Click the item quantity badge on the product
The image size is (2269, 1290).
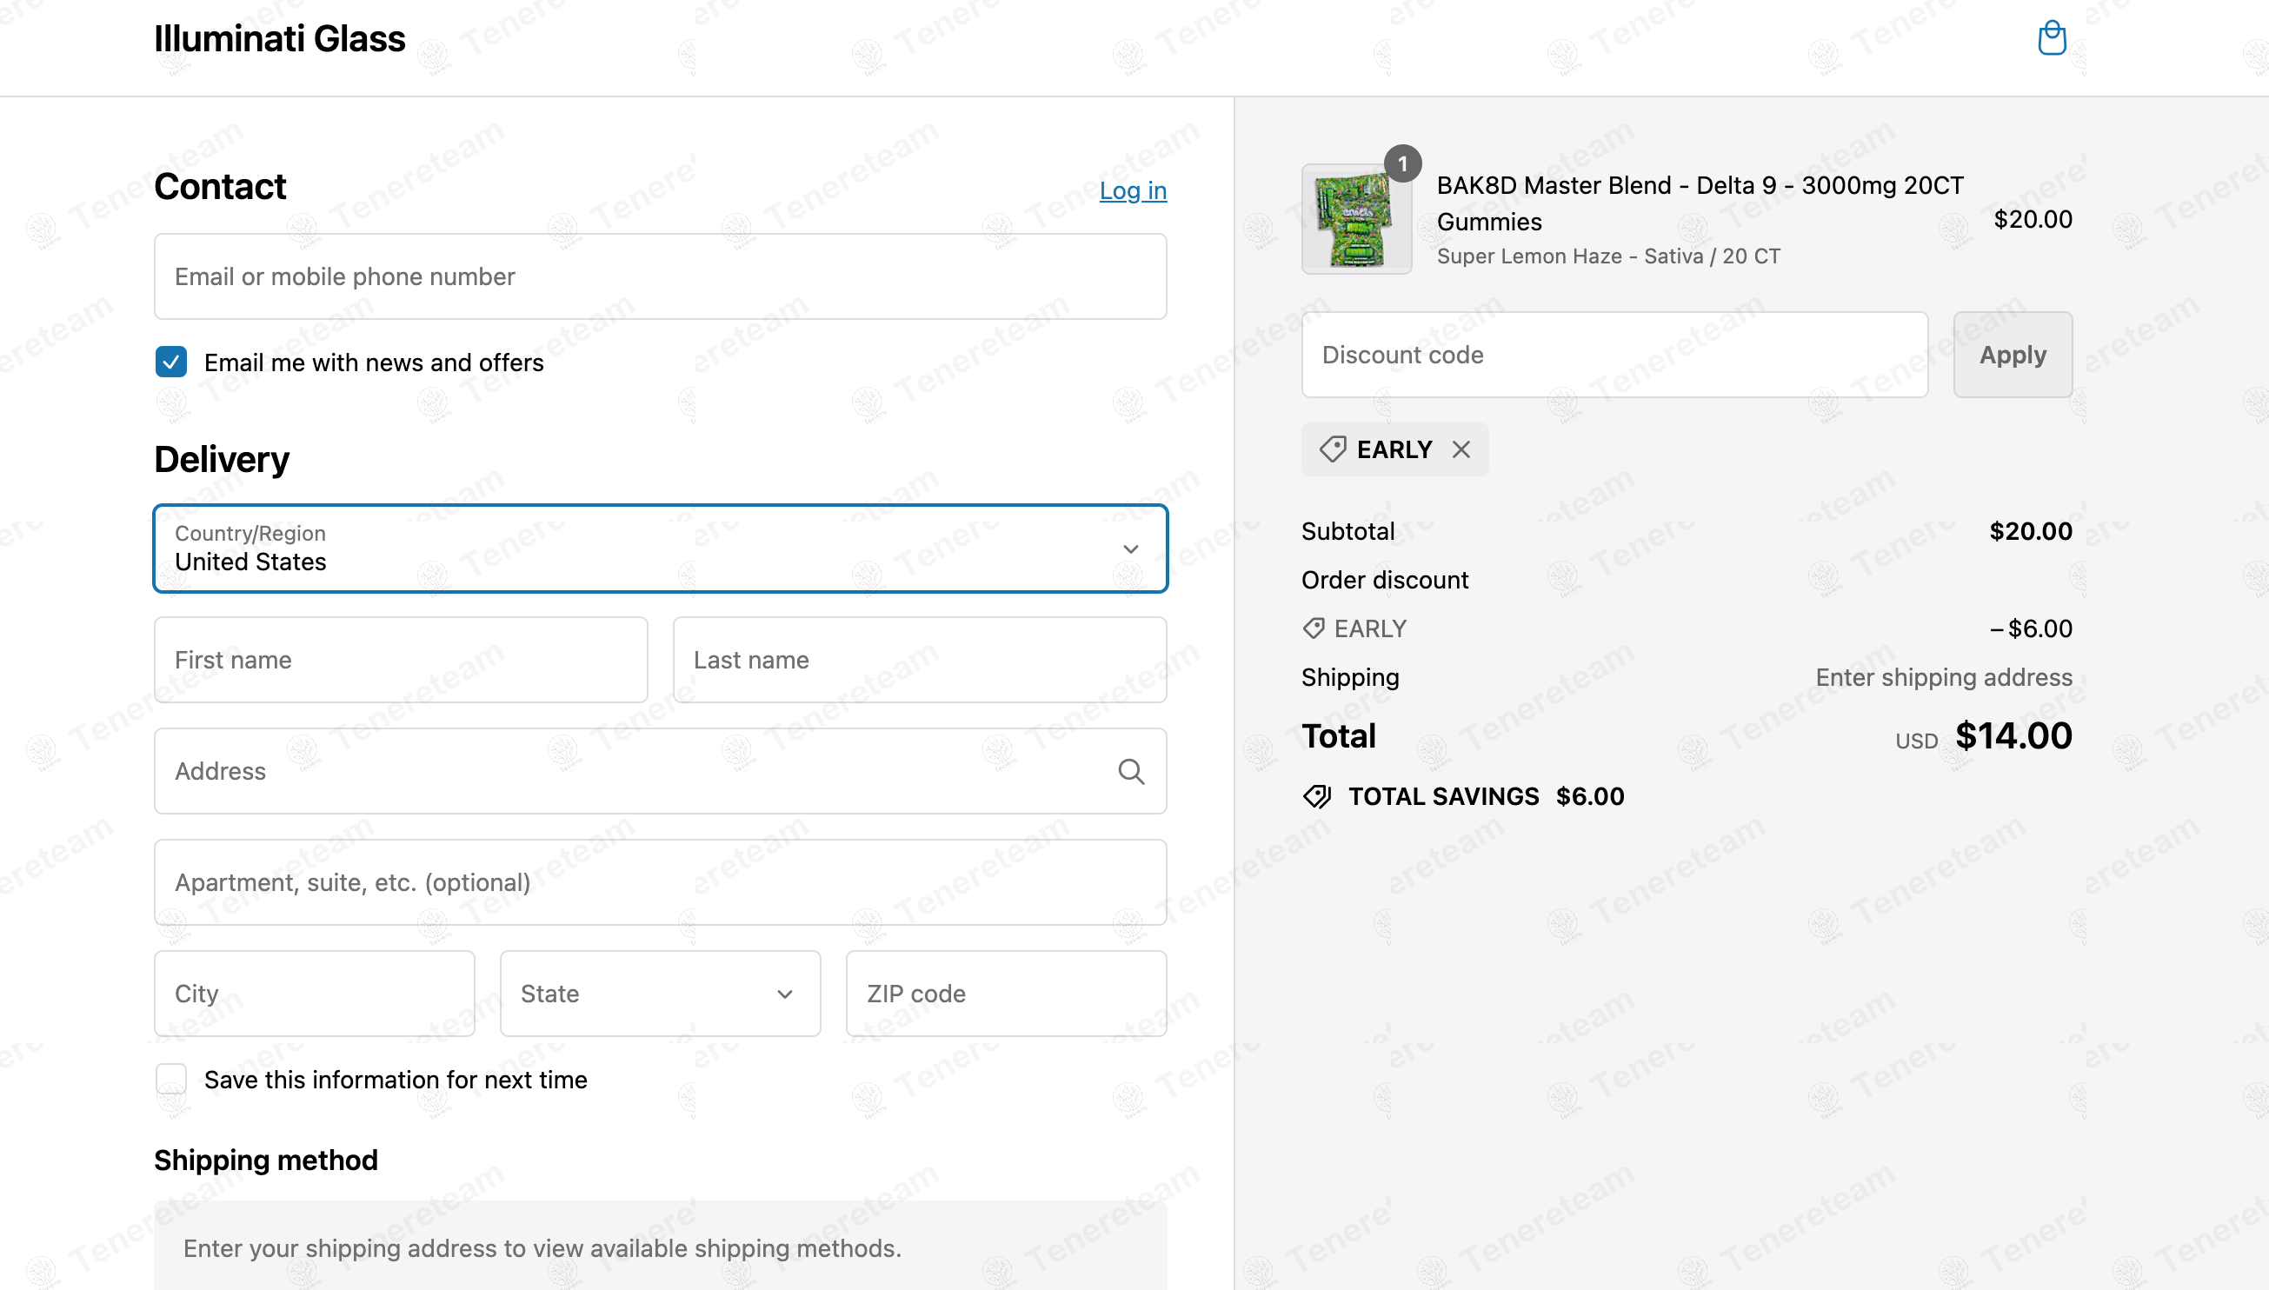pos(1402,164)
